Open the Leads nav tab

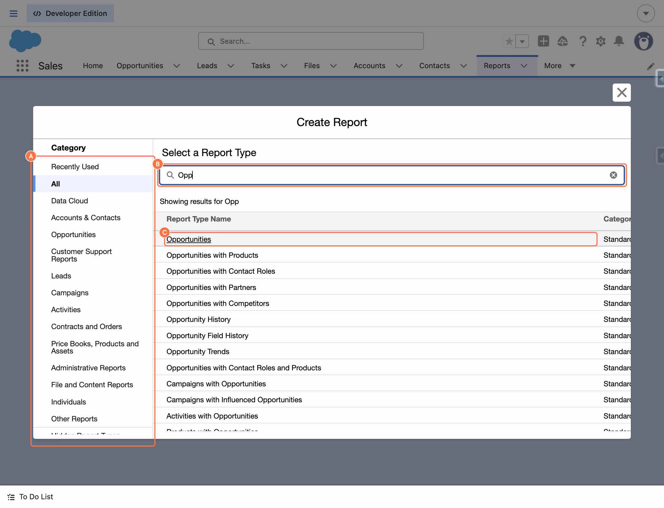click(207, 66)
